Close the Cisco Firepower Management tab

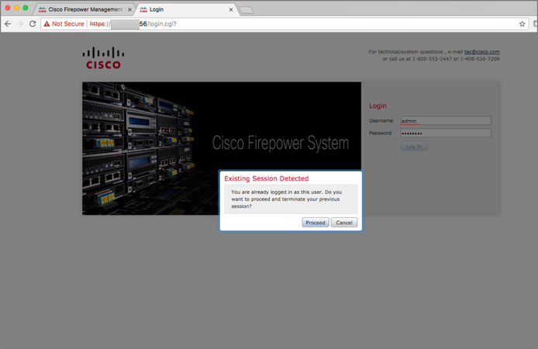tap(129, 9)
